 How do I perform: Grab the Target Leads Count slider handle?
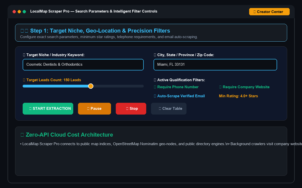[91, 86]
